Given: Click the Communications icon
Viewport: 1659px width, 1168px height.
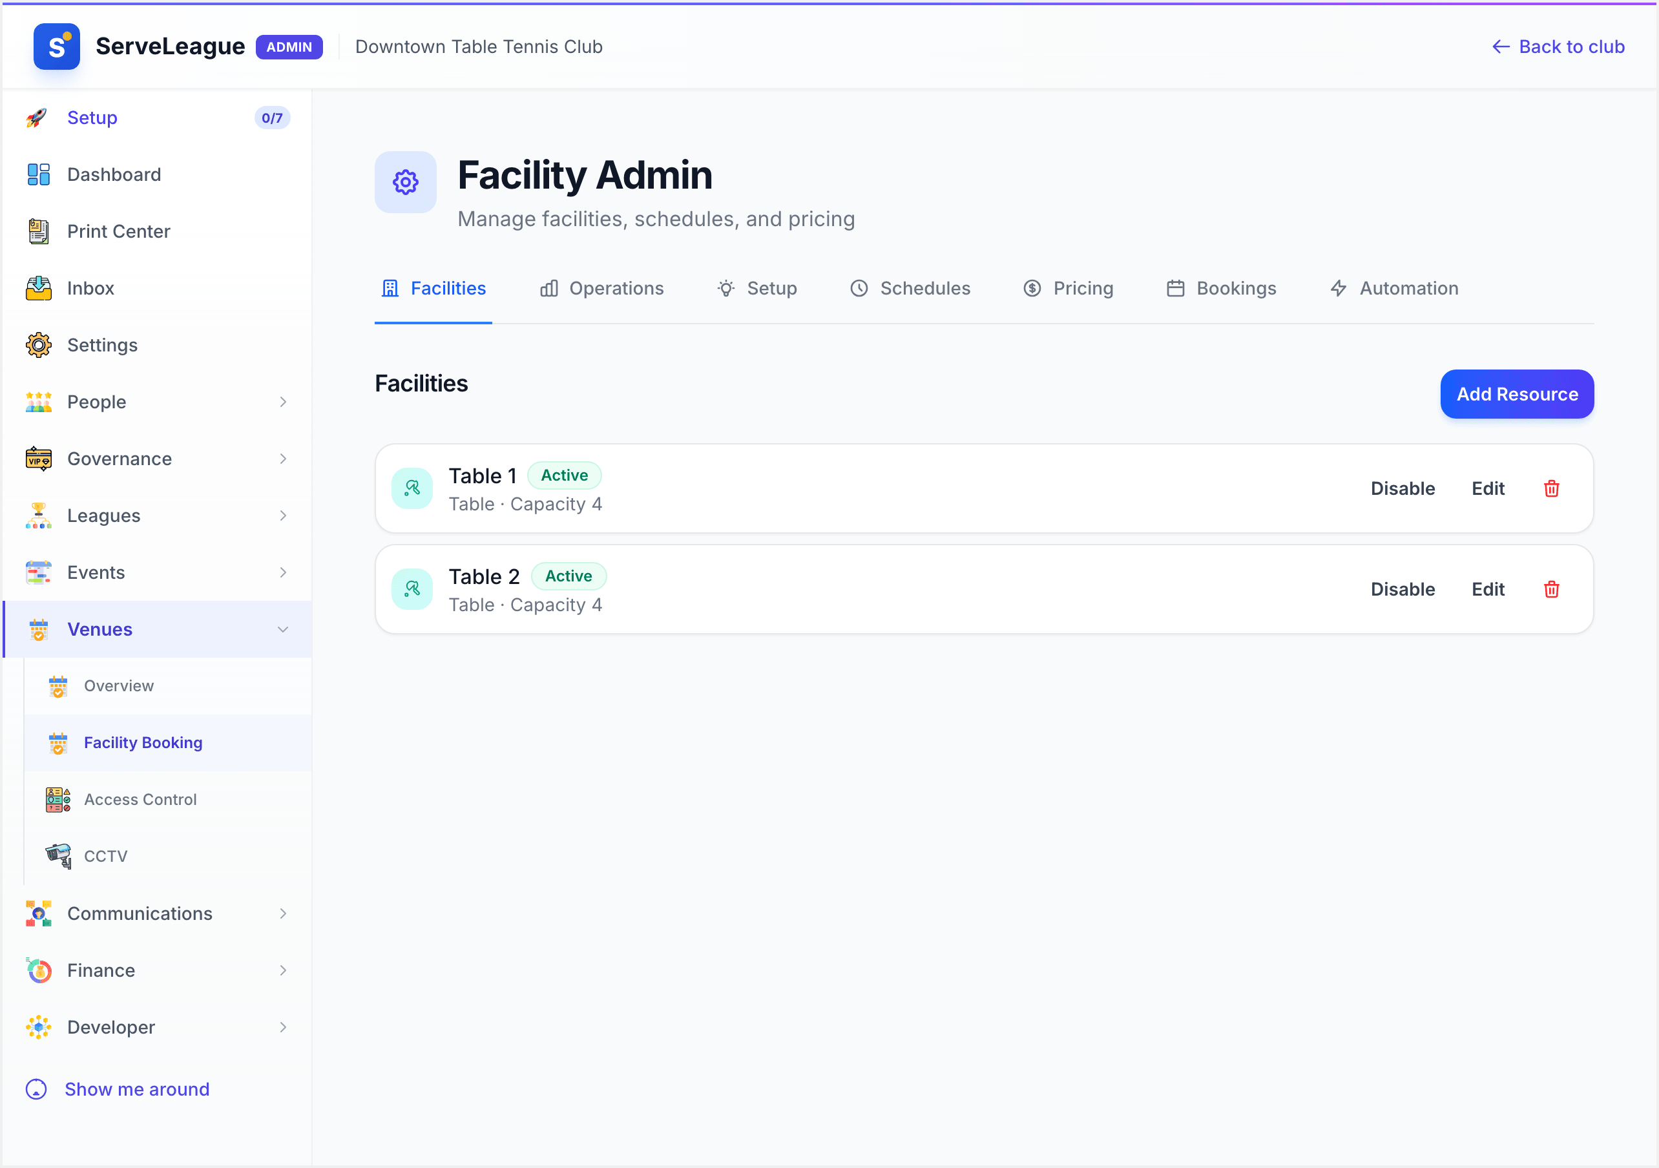Looking at the screenshot, I should pos(38,913).
